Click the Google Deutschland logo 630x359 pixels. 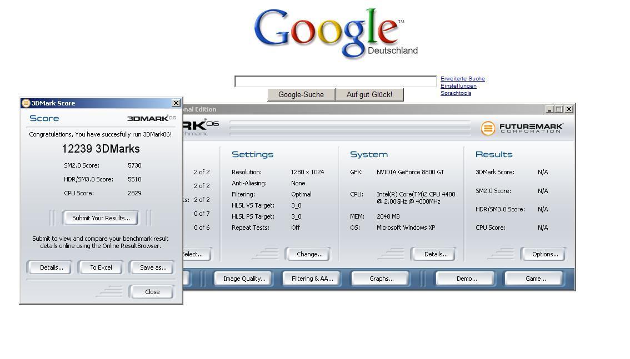tap(336, 33)
